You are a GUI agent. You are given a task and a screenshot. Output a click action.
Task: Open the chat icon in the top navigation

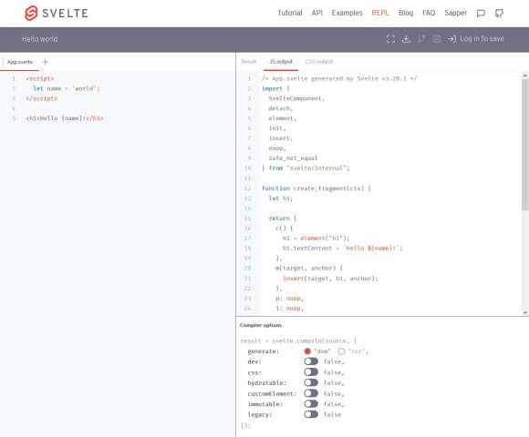pyautogui.click(x=481, y=13)
